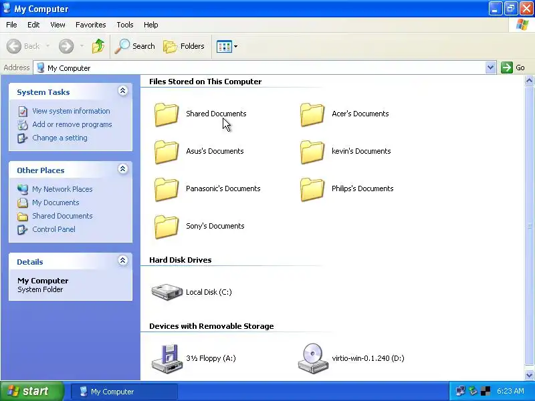Select the 3½ Floppy (A:) drive icon
The height and width of the screenshot is (401, 535).
click(x=167, y=359)
